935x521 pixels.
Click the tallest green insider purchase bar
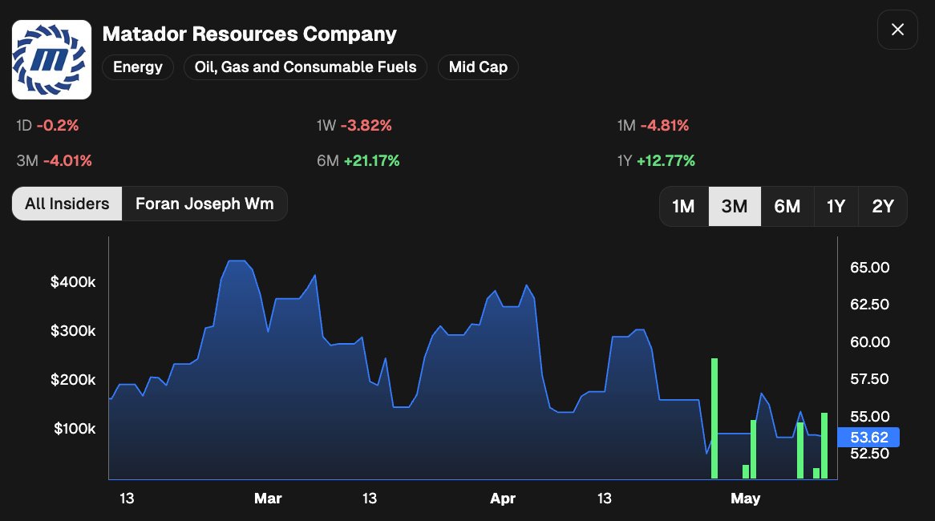714,418
